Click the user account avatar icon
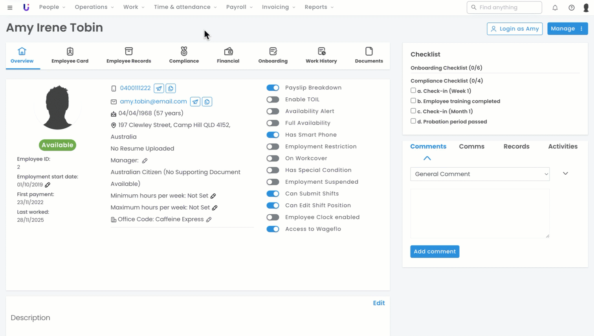The height and width of the screenshot is (336, 594). pos(586,7)
